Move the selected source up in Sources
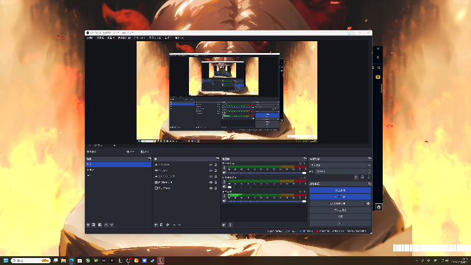Screen dimensions: 471x265 (174, 225)
